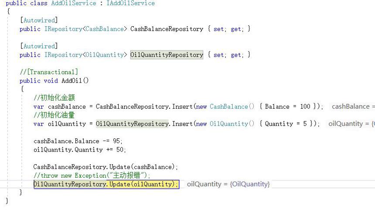Click the AddOil method name
Viewport: 375px width, 210px height.
(x=72, y=81)
